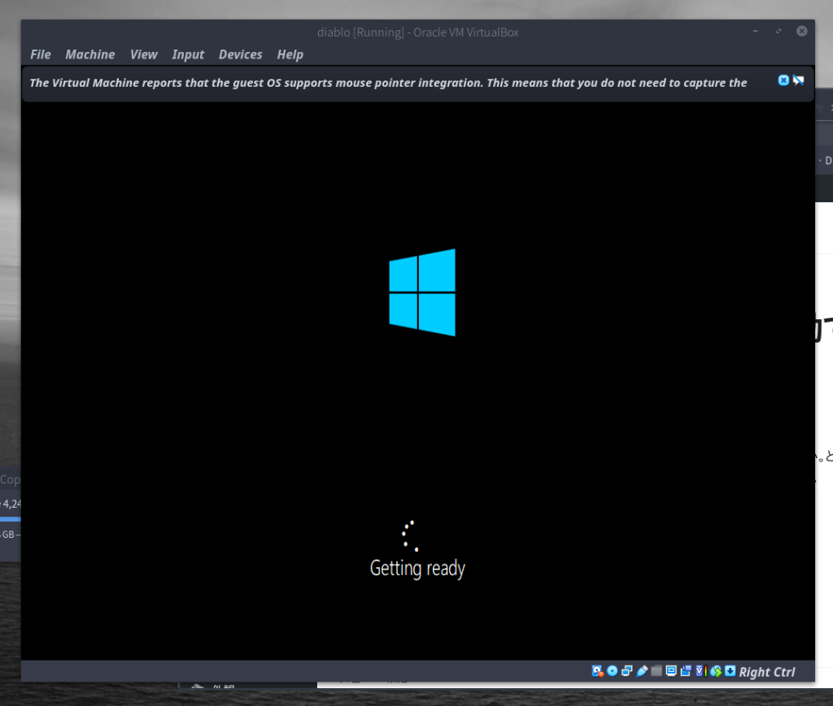Click the hard disk activity icon in status bar
The height and width of the screenshot is (706, 833).
click(597, 671)
